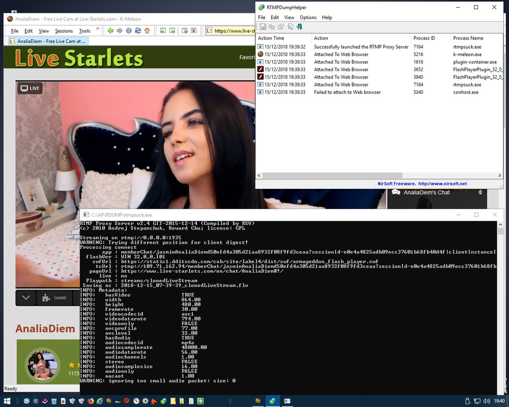Open a new tab in K-Meleon
This screenshot has width=509, height=407.
pos(184,31)
